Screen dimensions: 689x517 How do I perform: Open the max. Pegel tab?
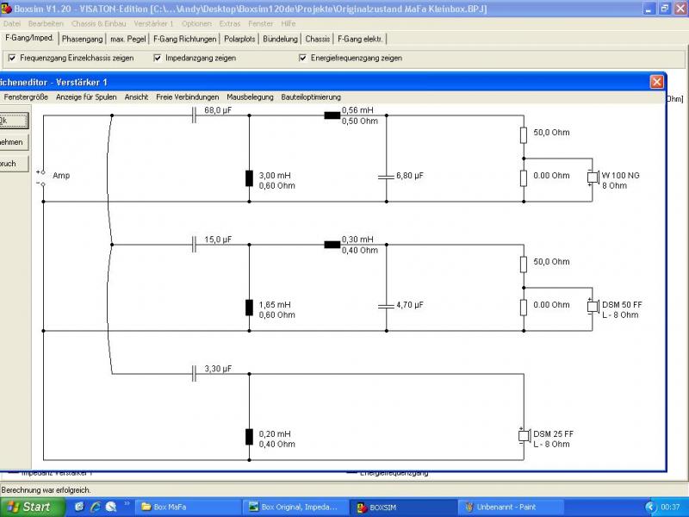128,39
